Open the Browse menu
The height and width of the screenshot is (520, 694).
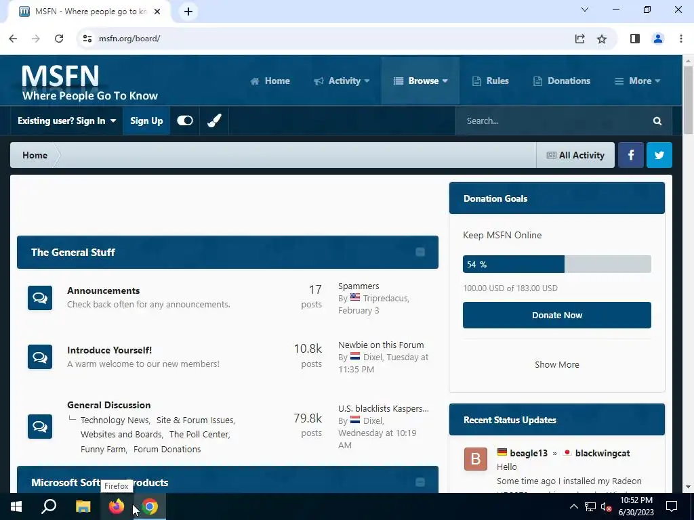[x=420, y=81]
